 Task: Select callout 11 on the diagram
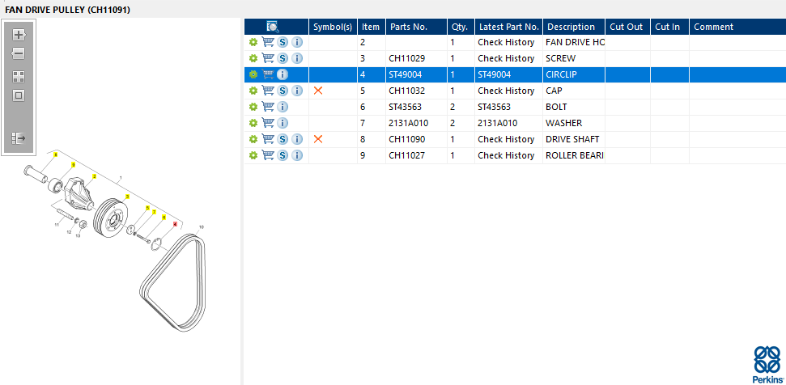(57, 225)
